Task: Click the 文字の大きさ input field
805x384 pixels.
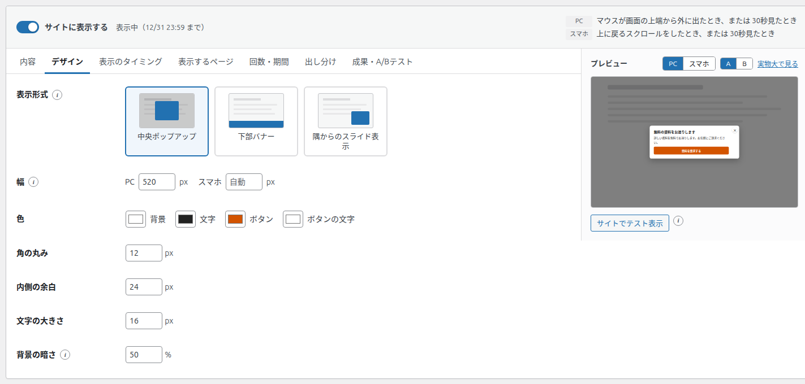Action: coord(144,321)
